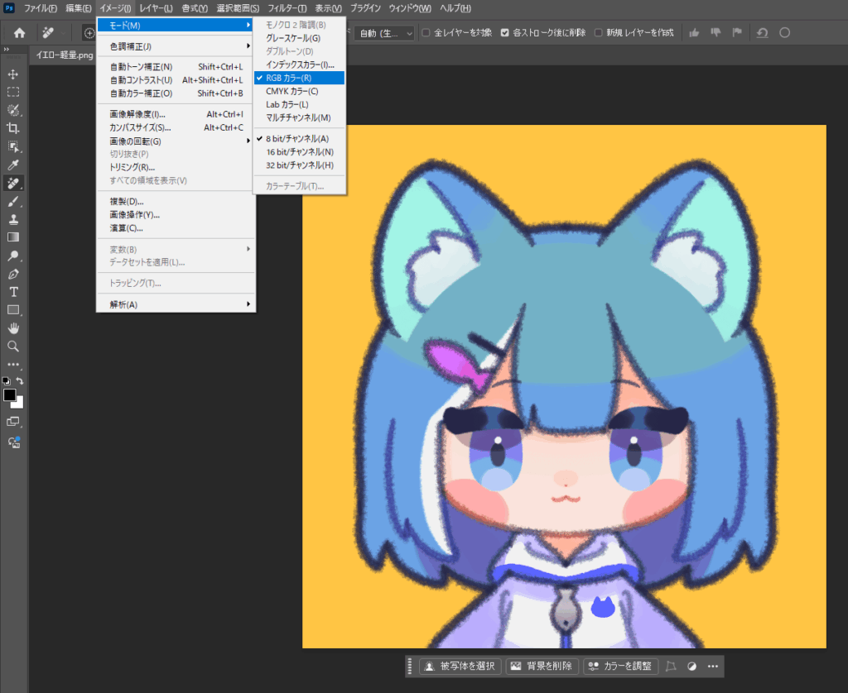Click the 被写体を選択 button
This screenshot has width=848, height=693.
pyautogui.click(x=460, y=666)
